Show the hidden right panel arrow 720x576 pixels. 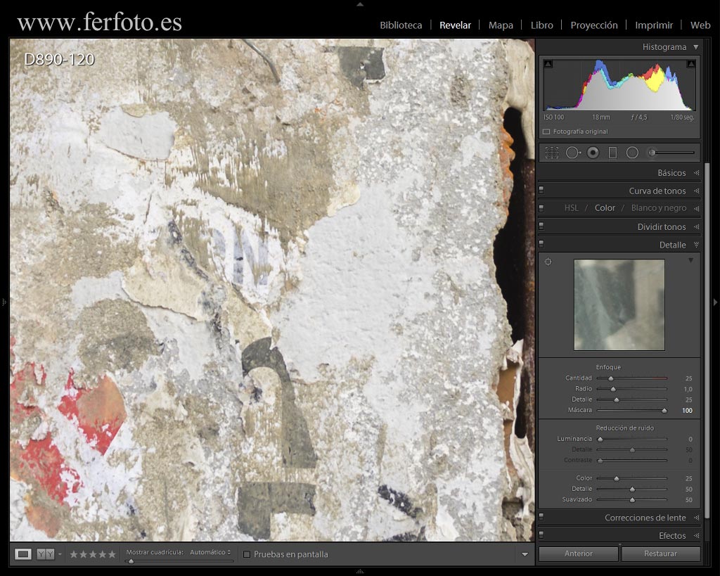[715, 302]
